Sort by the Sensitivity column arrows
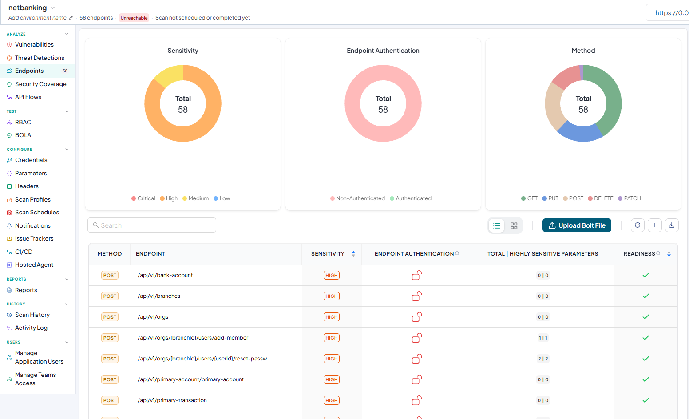 353,254
